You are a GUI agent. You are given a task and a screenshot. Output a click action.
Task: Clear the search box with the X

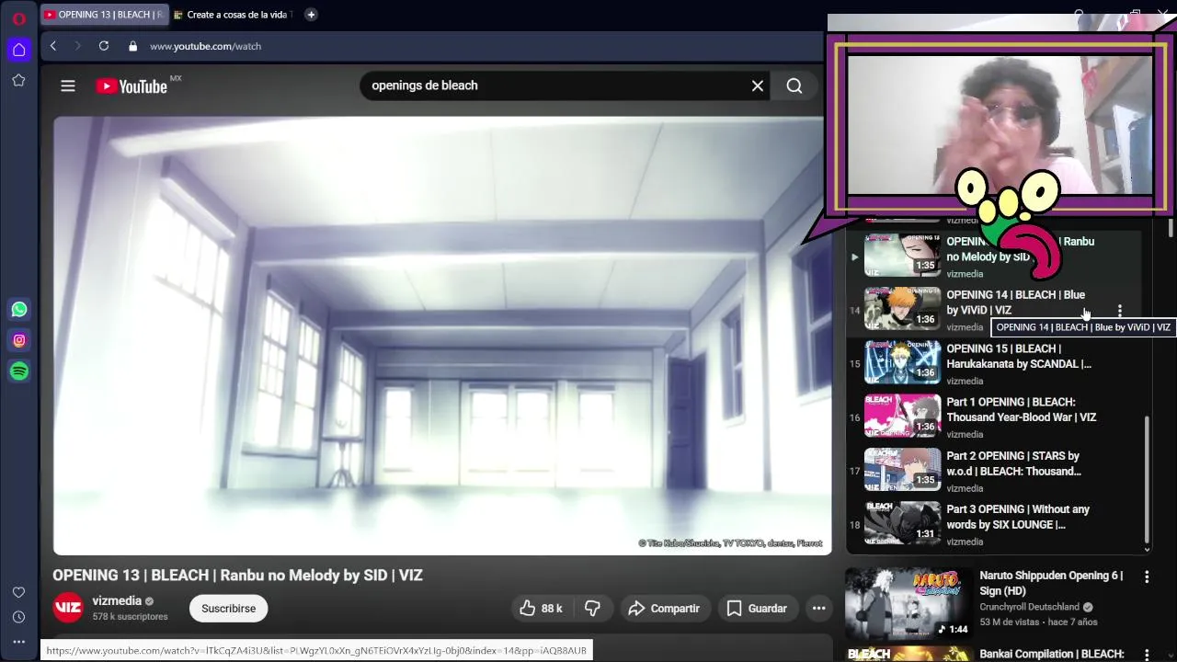(758, 86)
